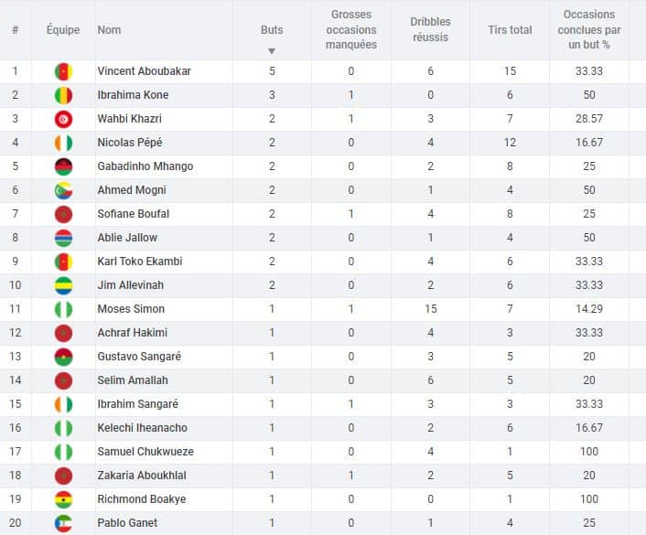Click the Tunisia flag beside Wahbi Khazri
Image resolution: width=646 pixels, height=535 pixels.
64,119
